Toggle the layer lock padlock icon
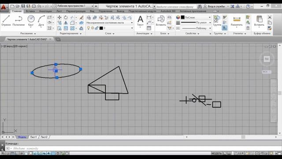 tap(96, 28)
